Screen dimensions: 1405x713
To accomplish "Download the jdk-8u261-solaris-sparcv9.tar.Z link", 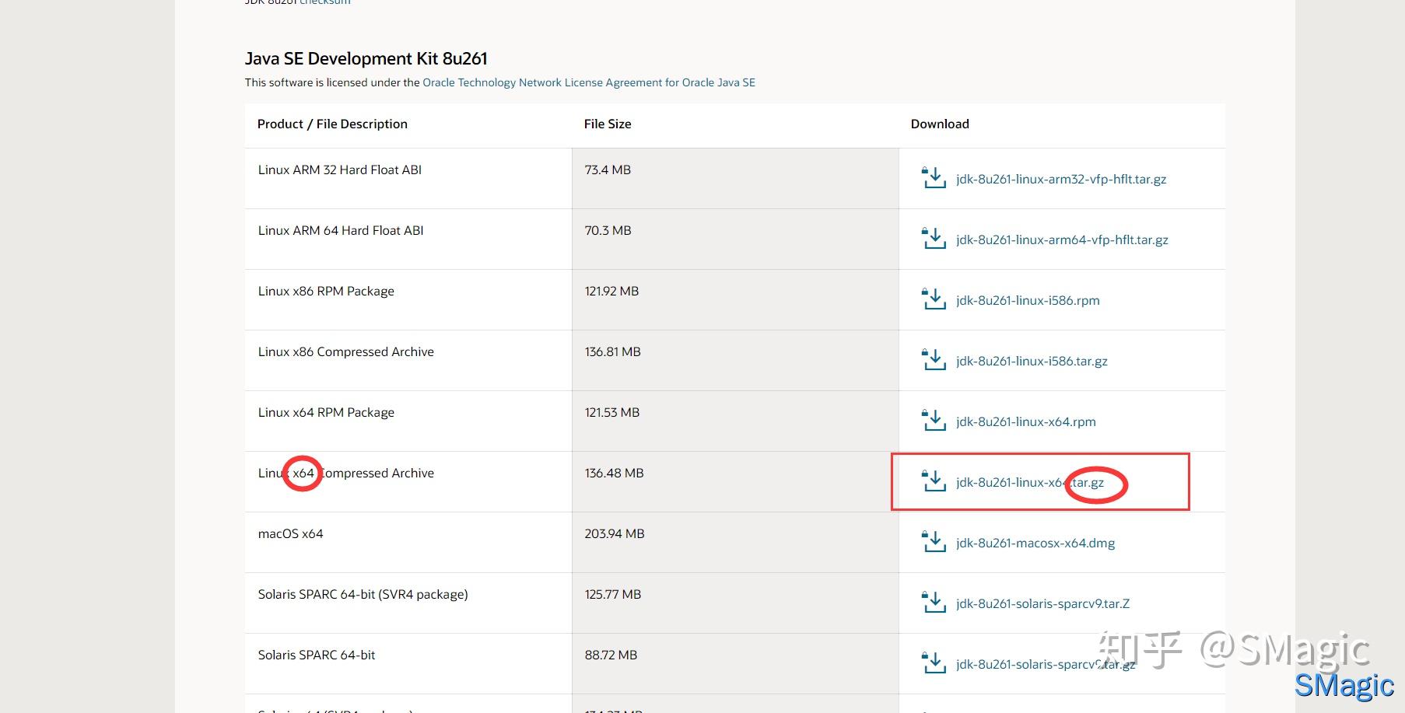I will 1042,603.
